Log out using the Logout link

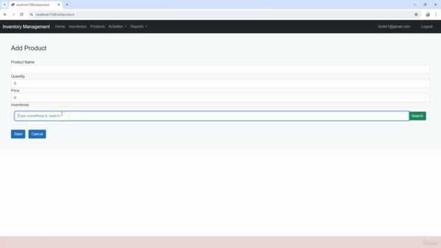coord(427,26)
